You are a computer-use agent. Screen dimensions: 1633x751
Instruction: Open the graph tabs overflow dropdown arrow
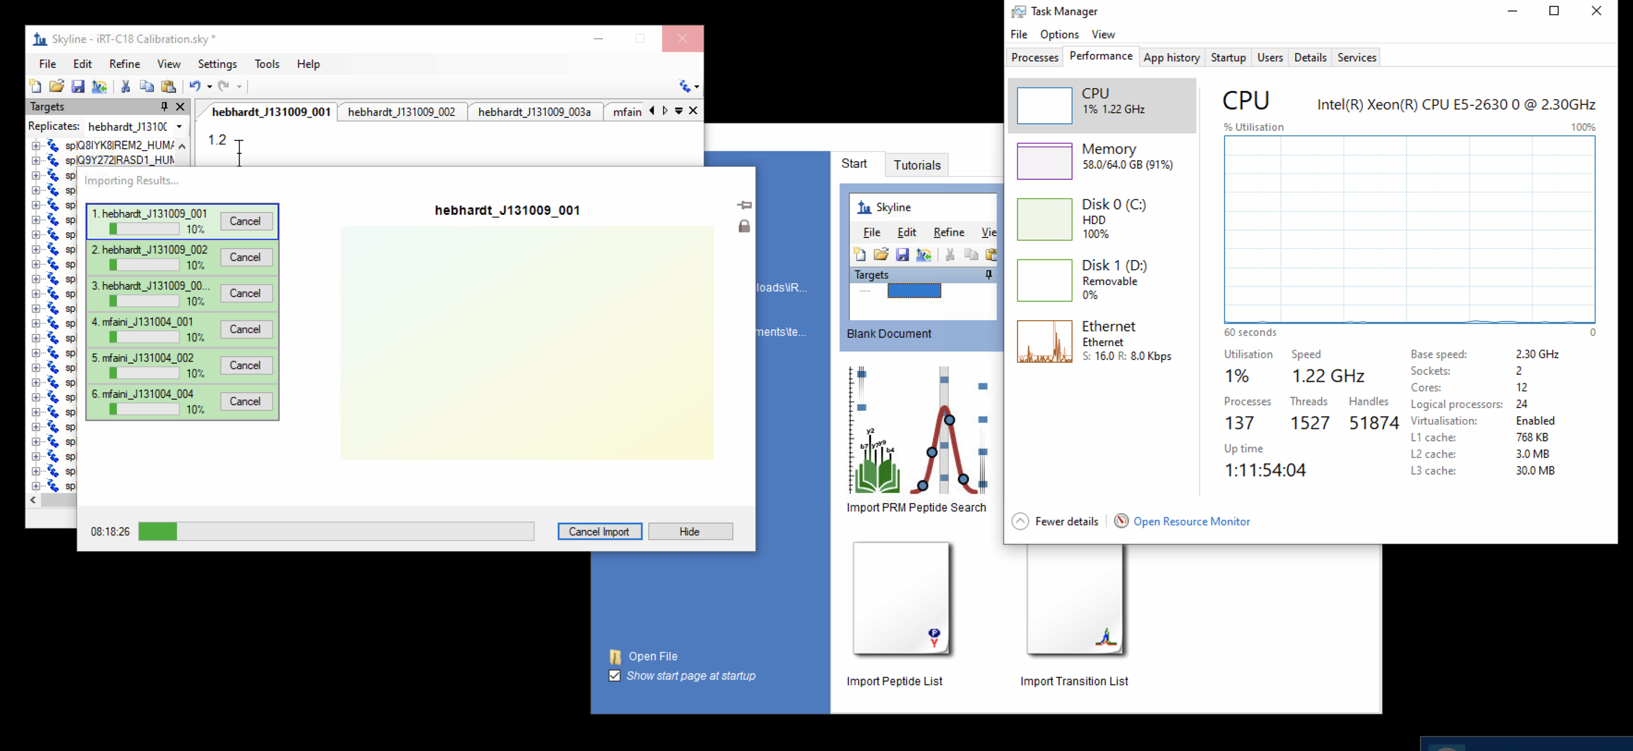click(679, 111)
